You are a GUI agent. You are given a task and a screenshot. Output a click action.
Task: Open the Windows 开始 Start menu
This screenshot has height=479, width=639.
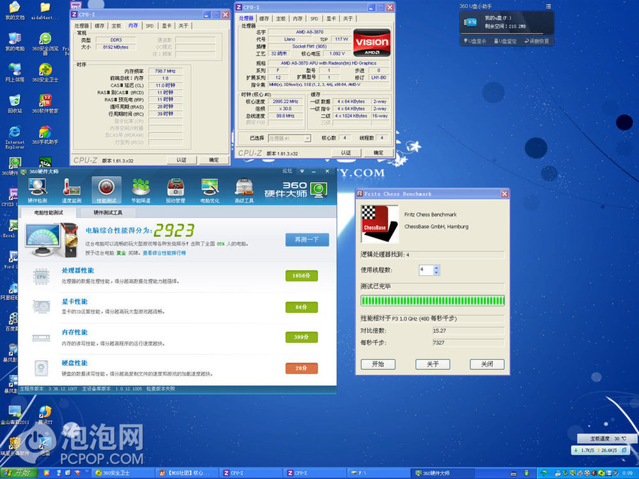[19, 473]
